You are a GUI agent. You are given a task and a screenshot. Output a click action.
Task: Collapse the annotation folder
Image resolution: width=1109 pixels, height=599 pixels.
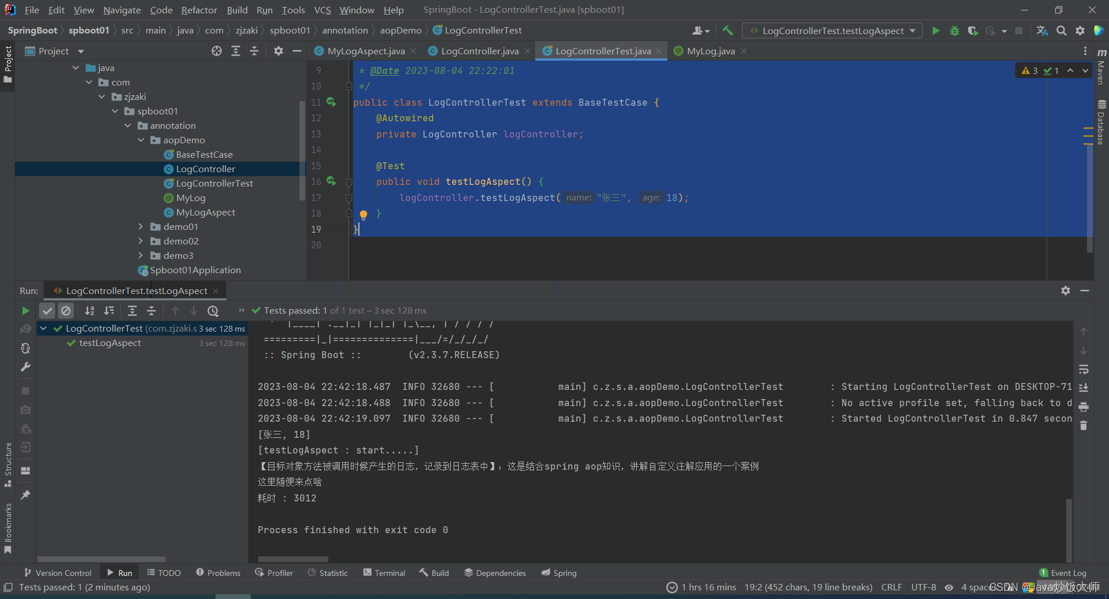coord(128,125)
